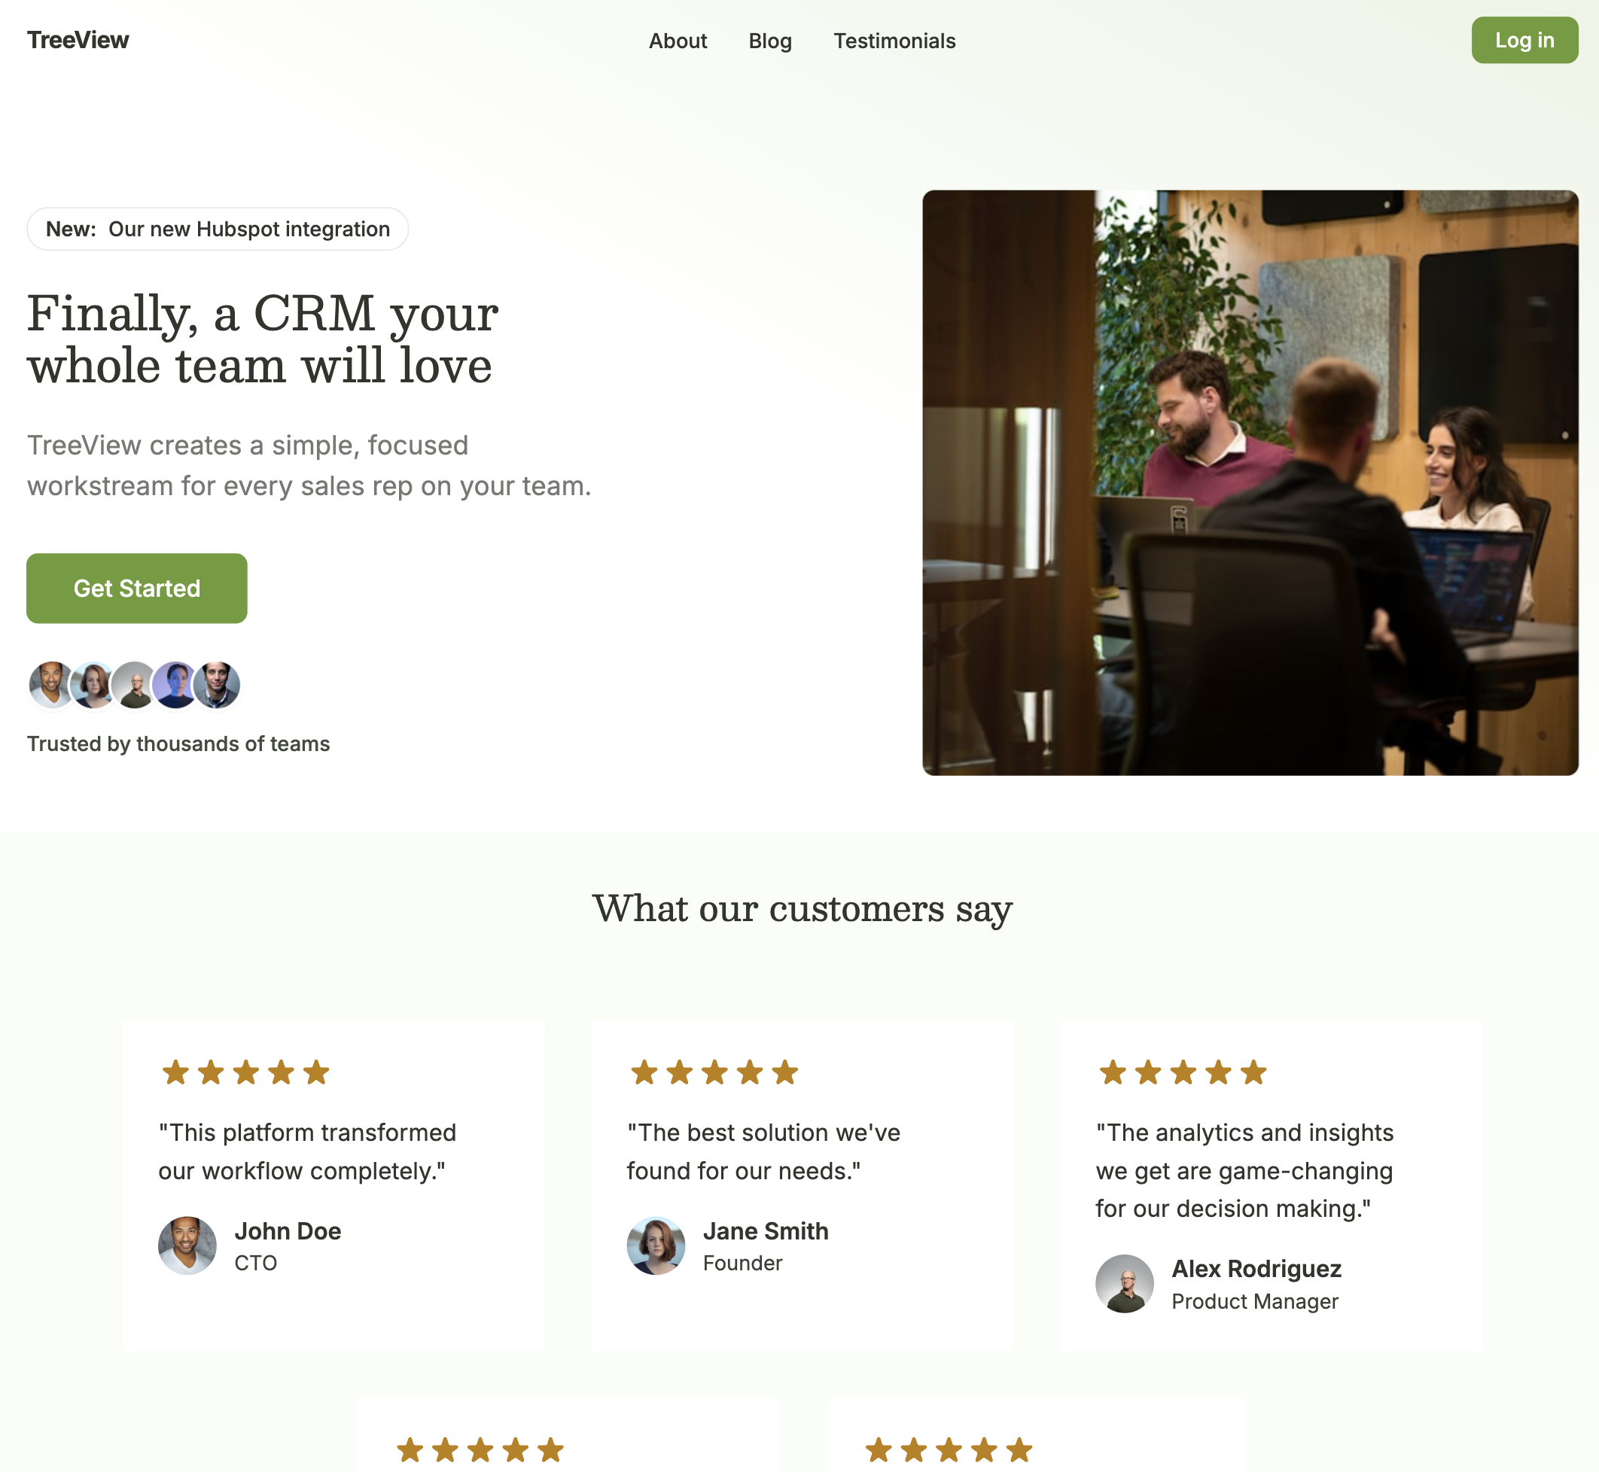Viewport: 1599px width, 1472px height.
Task: Go to the Blog page
Action: (769, 41)
